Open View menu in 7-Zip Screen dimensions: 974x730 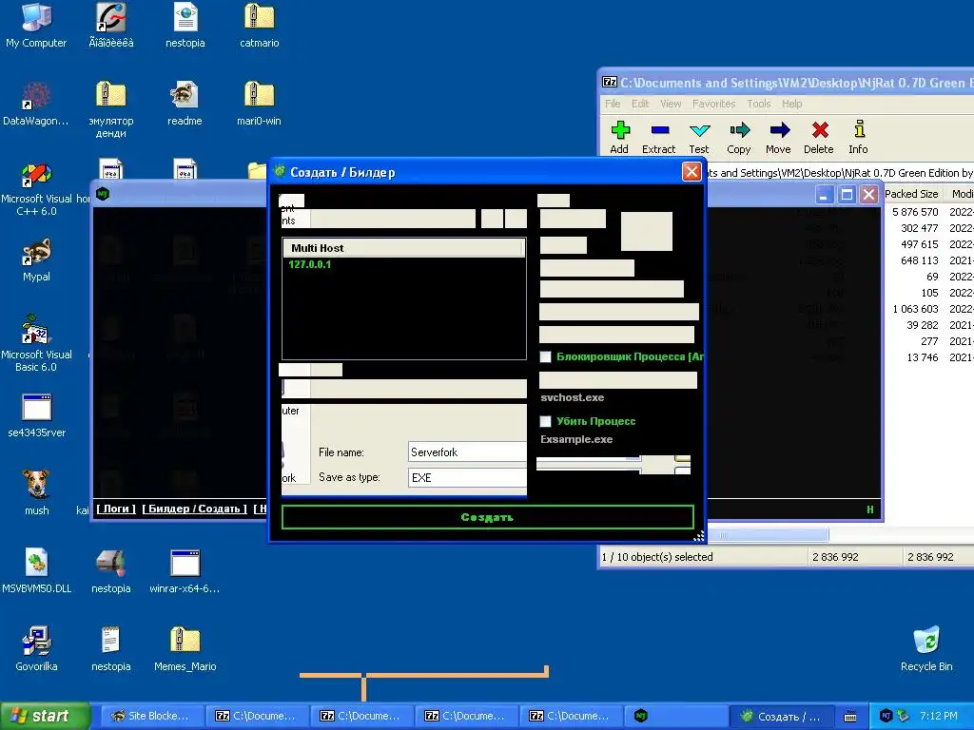(x=671, y=104)
